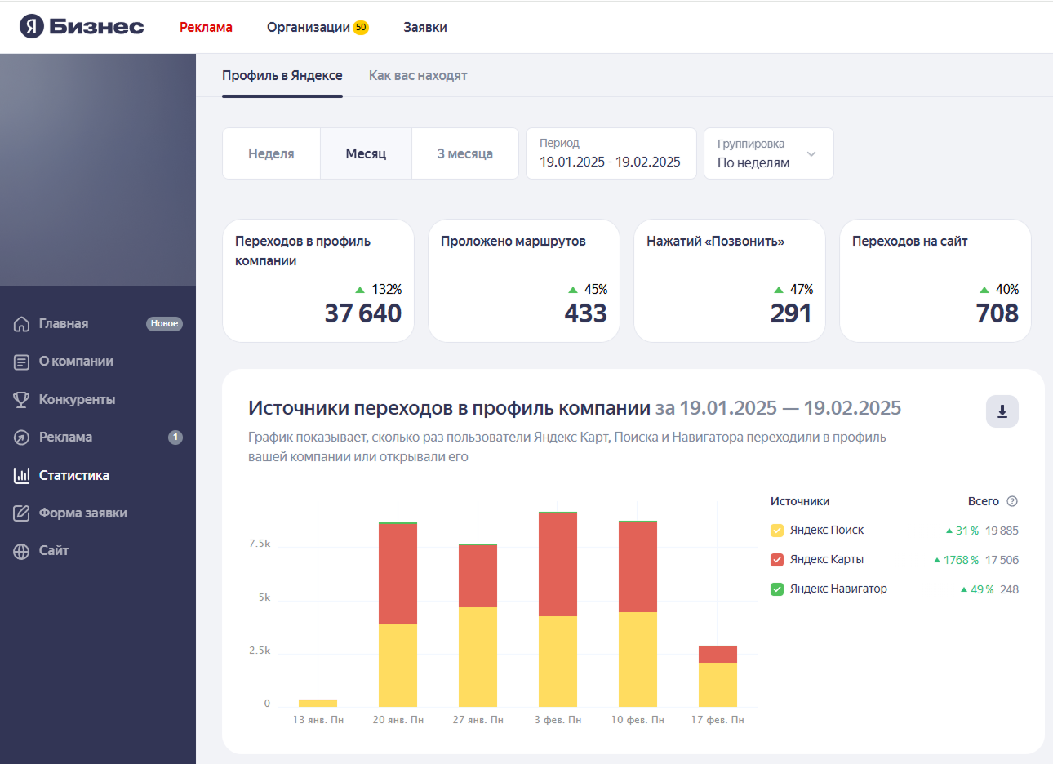
Task: Toggle the Яндекс Навигатор source checkbox
Action: pyautogui.click(x=777, y=589)
